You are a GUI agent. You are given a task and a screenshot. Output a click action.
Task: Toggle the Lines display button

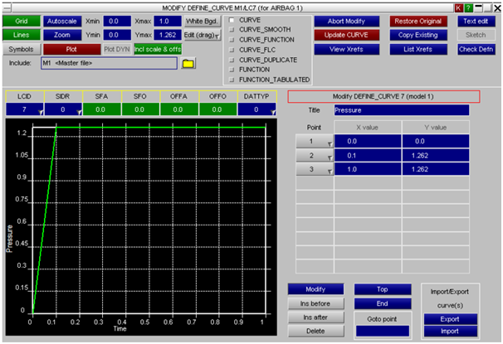coord(21,35)
